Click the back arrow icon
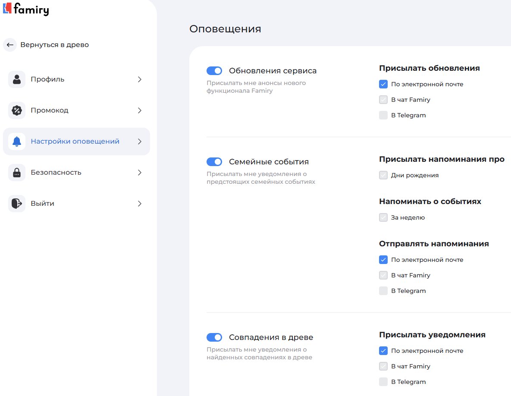The width and height of the screenshot is (511, 396). point(10,45)
